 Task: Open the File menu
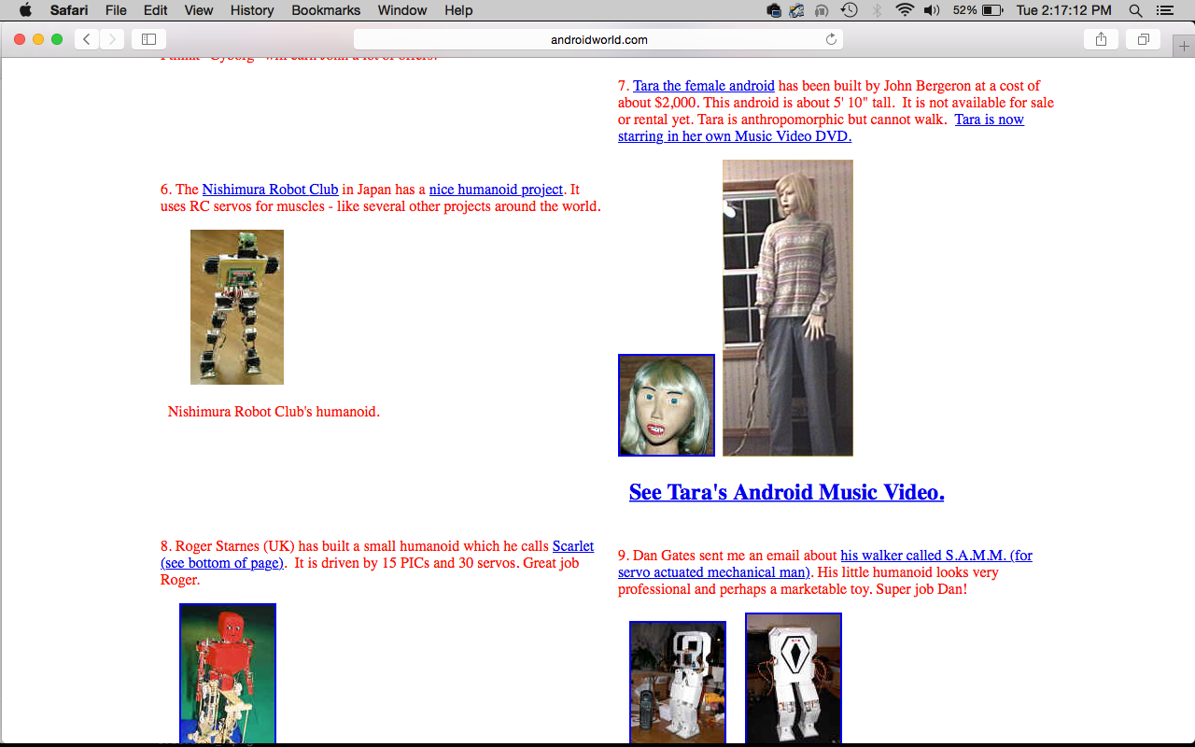point(116,10)
